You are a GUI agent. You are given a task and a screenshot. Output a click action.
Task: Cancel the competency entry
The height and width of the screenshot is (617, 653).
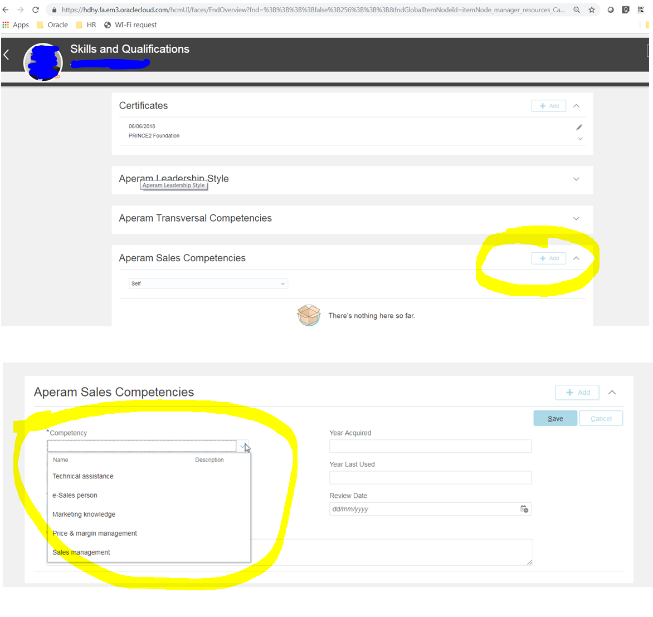[601, 418]
